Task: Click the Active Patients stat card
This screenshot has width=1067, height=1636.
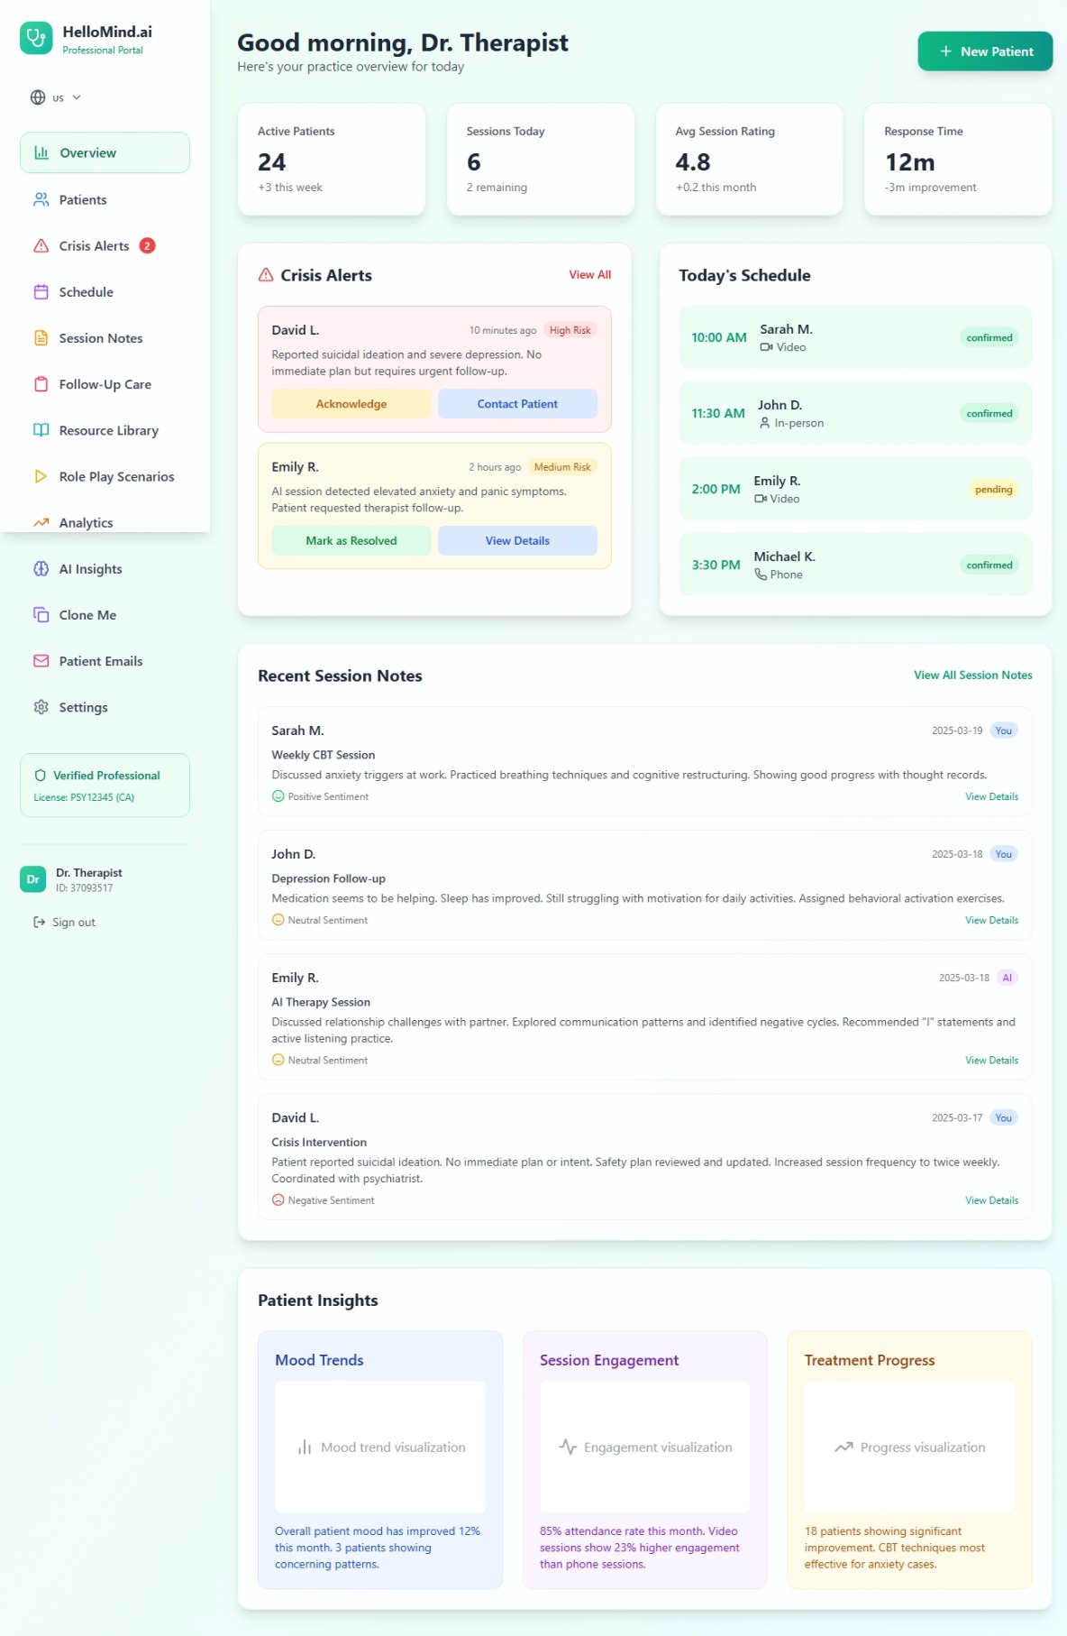Action: click(x=332, y=159)
